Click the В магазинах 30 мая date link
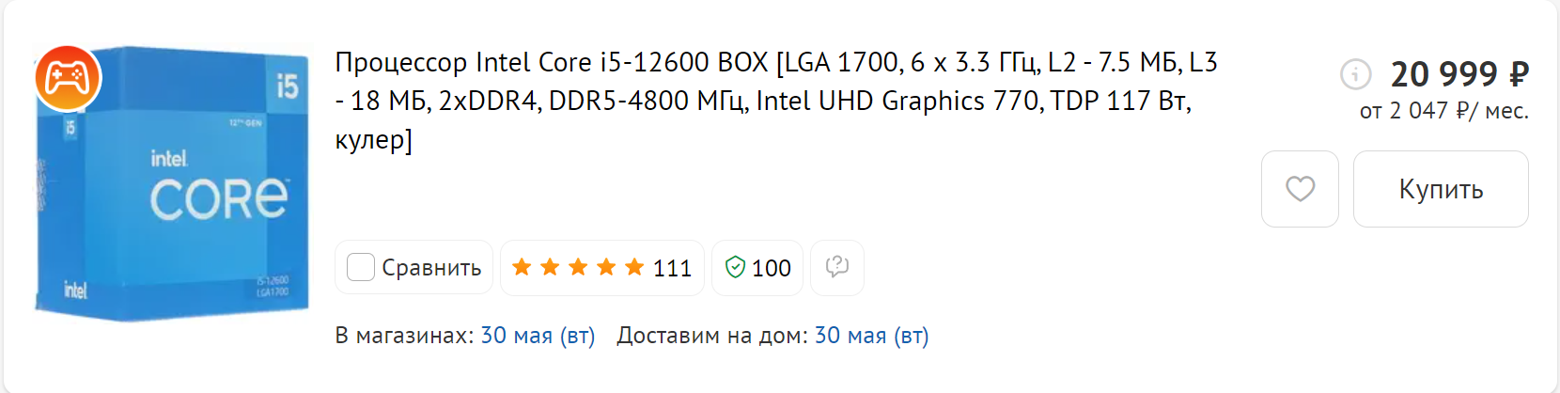 click(x=538, y=336)
